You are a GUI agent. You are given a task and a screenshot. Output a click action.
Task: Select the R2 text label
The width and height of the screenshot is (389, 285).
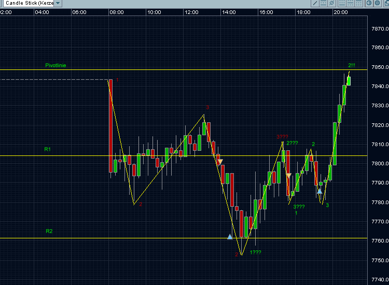49,231
